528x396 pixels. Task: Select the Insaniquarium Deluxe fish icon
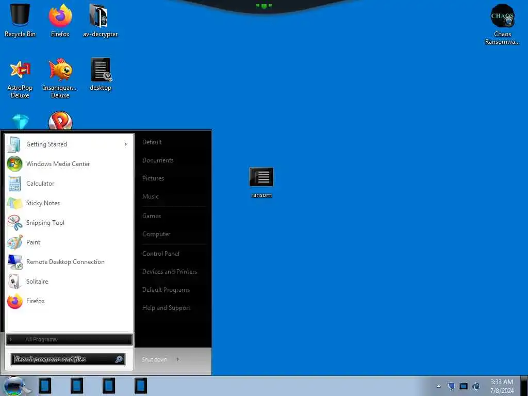click(60, 78)
